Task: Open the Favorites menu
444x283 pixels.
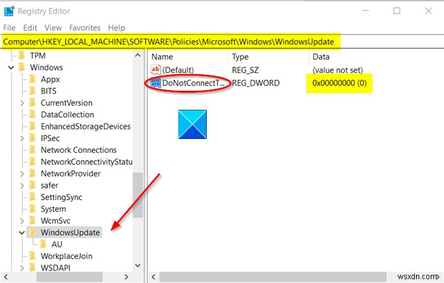Action: tap(84, 28)
